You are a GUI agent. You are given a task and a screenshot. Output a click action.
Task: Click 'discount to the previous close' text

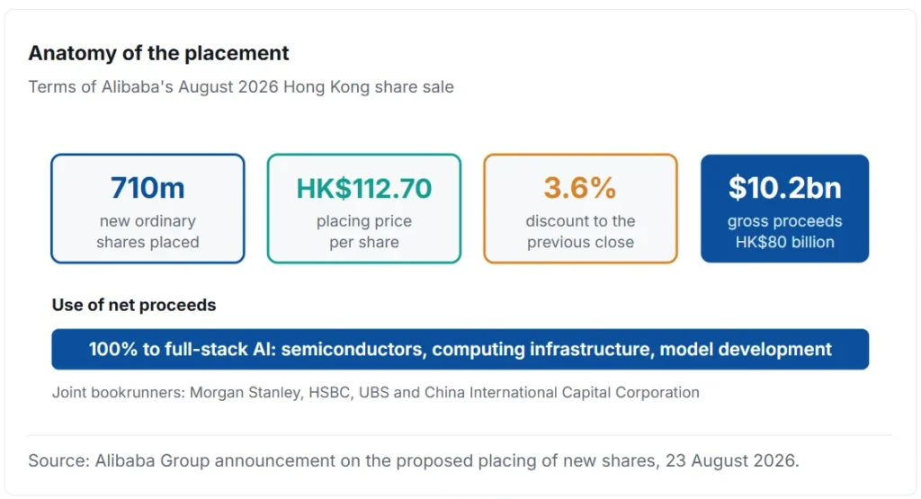580,232
